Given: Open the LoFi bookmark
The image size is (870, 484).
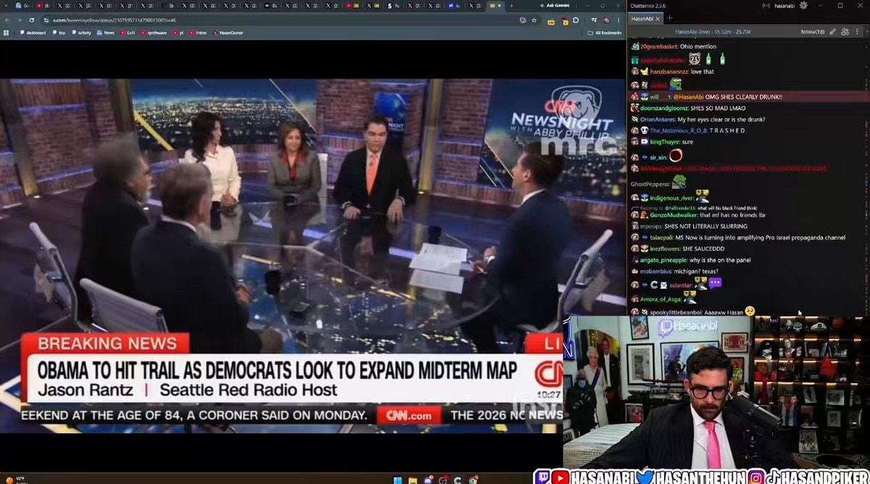Looking at the screenshot, I should tap(128, 33).
